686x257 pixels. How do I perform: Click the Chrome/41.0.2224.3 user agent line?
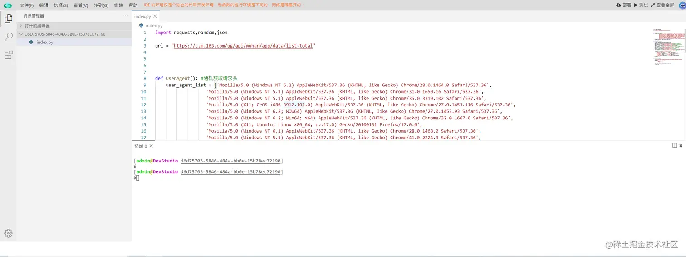point(343,138)
